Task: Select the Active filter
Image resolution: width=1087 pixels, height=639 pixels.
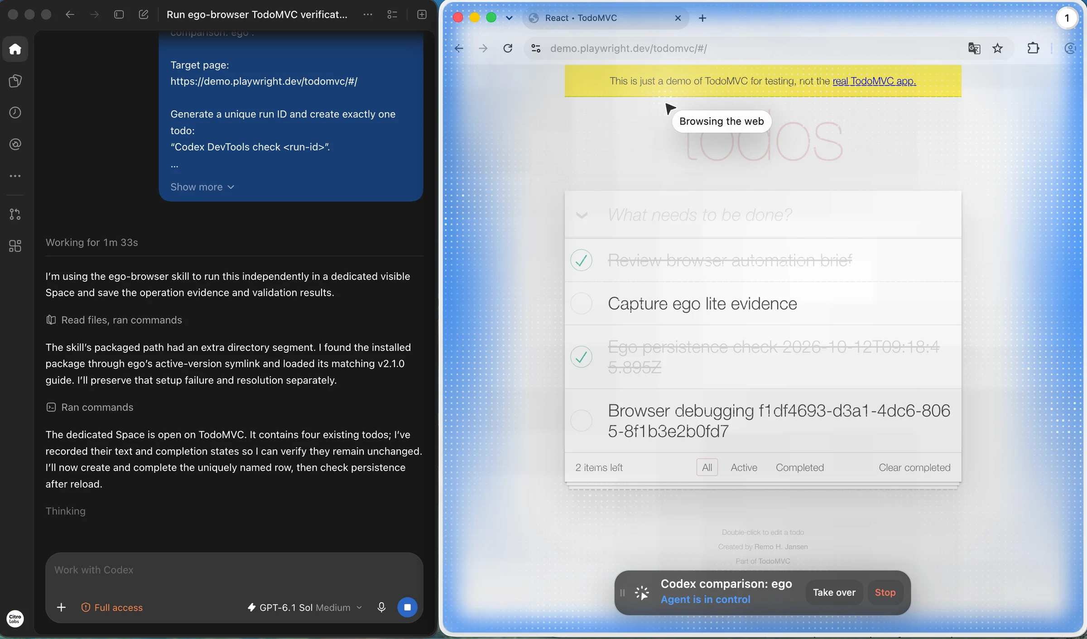Action: point(744,467)
